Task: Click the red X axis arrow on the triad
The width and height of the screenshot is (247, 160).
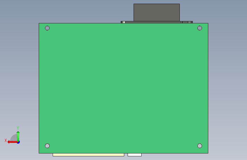Action: click(x=12, y=142)
